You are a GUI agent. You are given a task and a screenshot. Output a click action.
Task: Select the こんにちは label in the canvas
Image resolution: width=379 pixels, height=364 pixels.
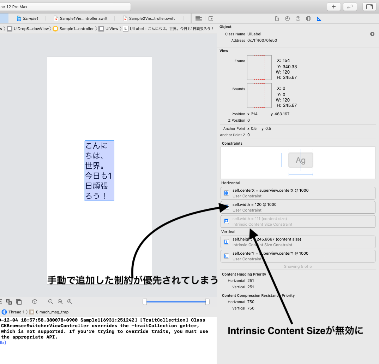point(100,171)
